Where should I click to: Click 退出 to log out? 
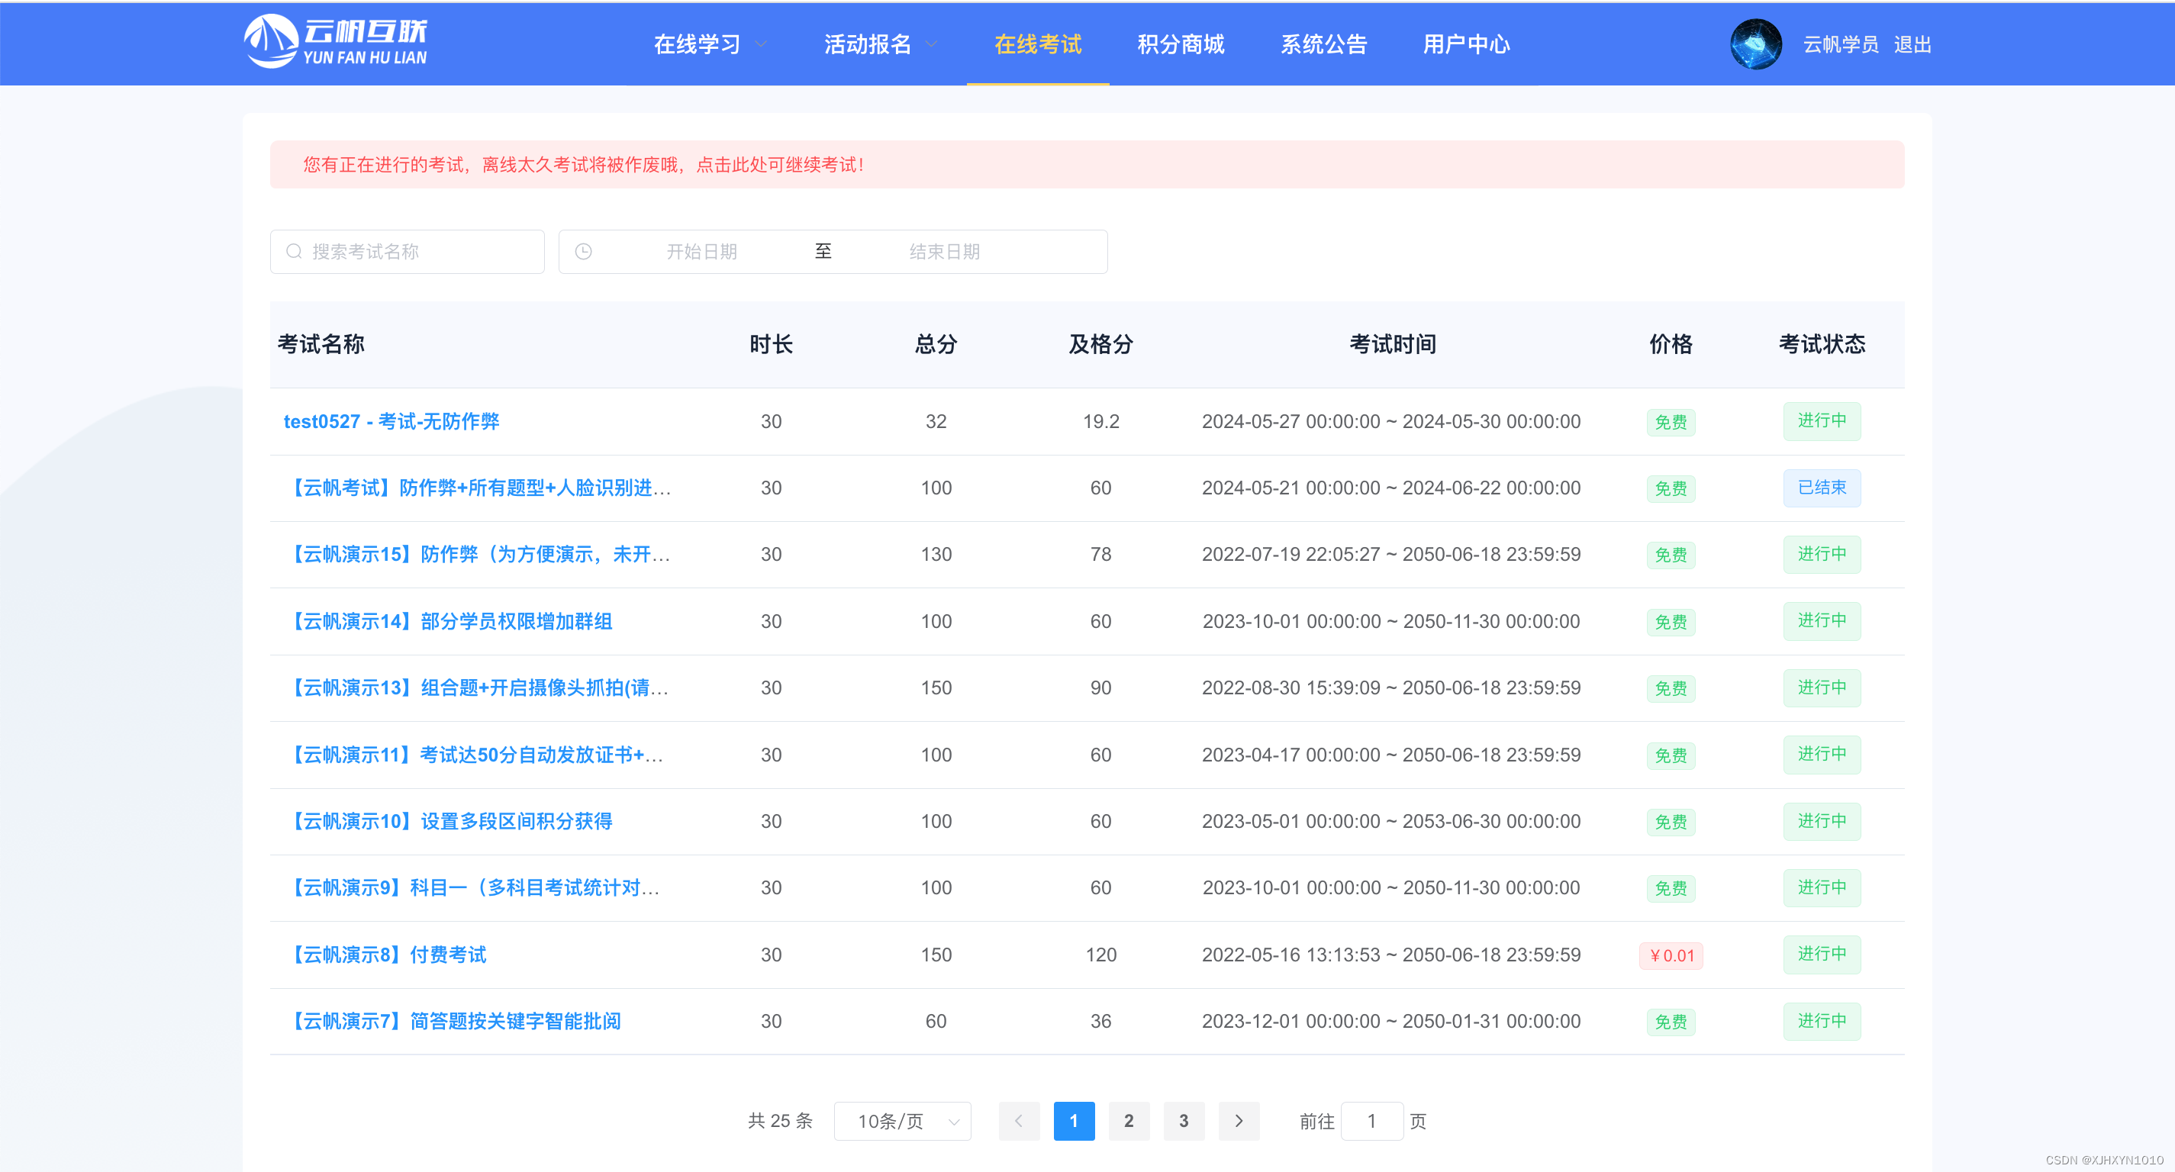point(1912,45)
